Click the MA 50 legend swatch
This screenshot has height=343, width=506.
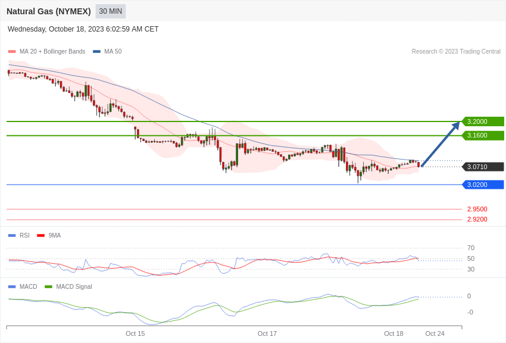pyautogui.click(x=96, y=52)
